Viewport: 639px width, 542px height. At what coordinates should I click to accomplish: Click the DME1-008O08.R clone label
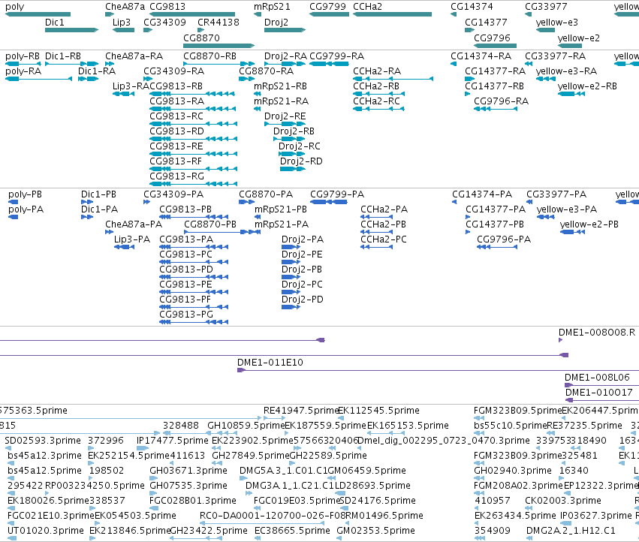point(597,333)
